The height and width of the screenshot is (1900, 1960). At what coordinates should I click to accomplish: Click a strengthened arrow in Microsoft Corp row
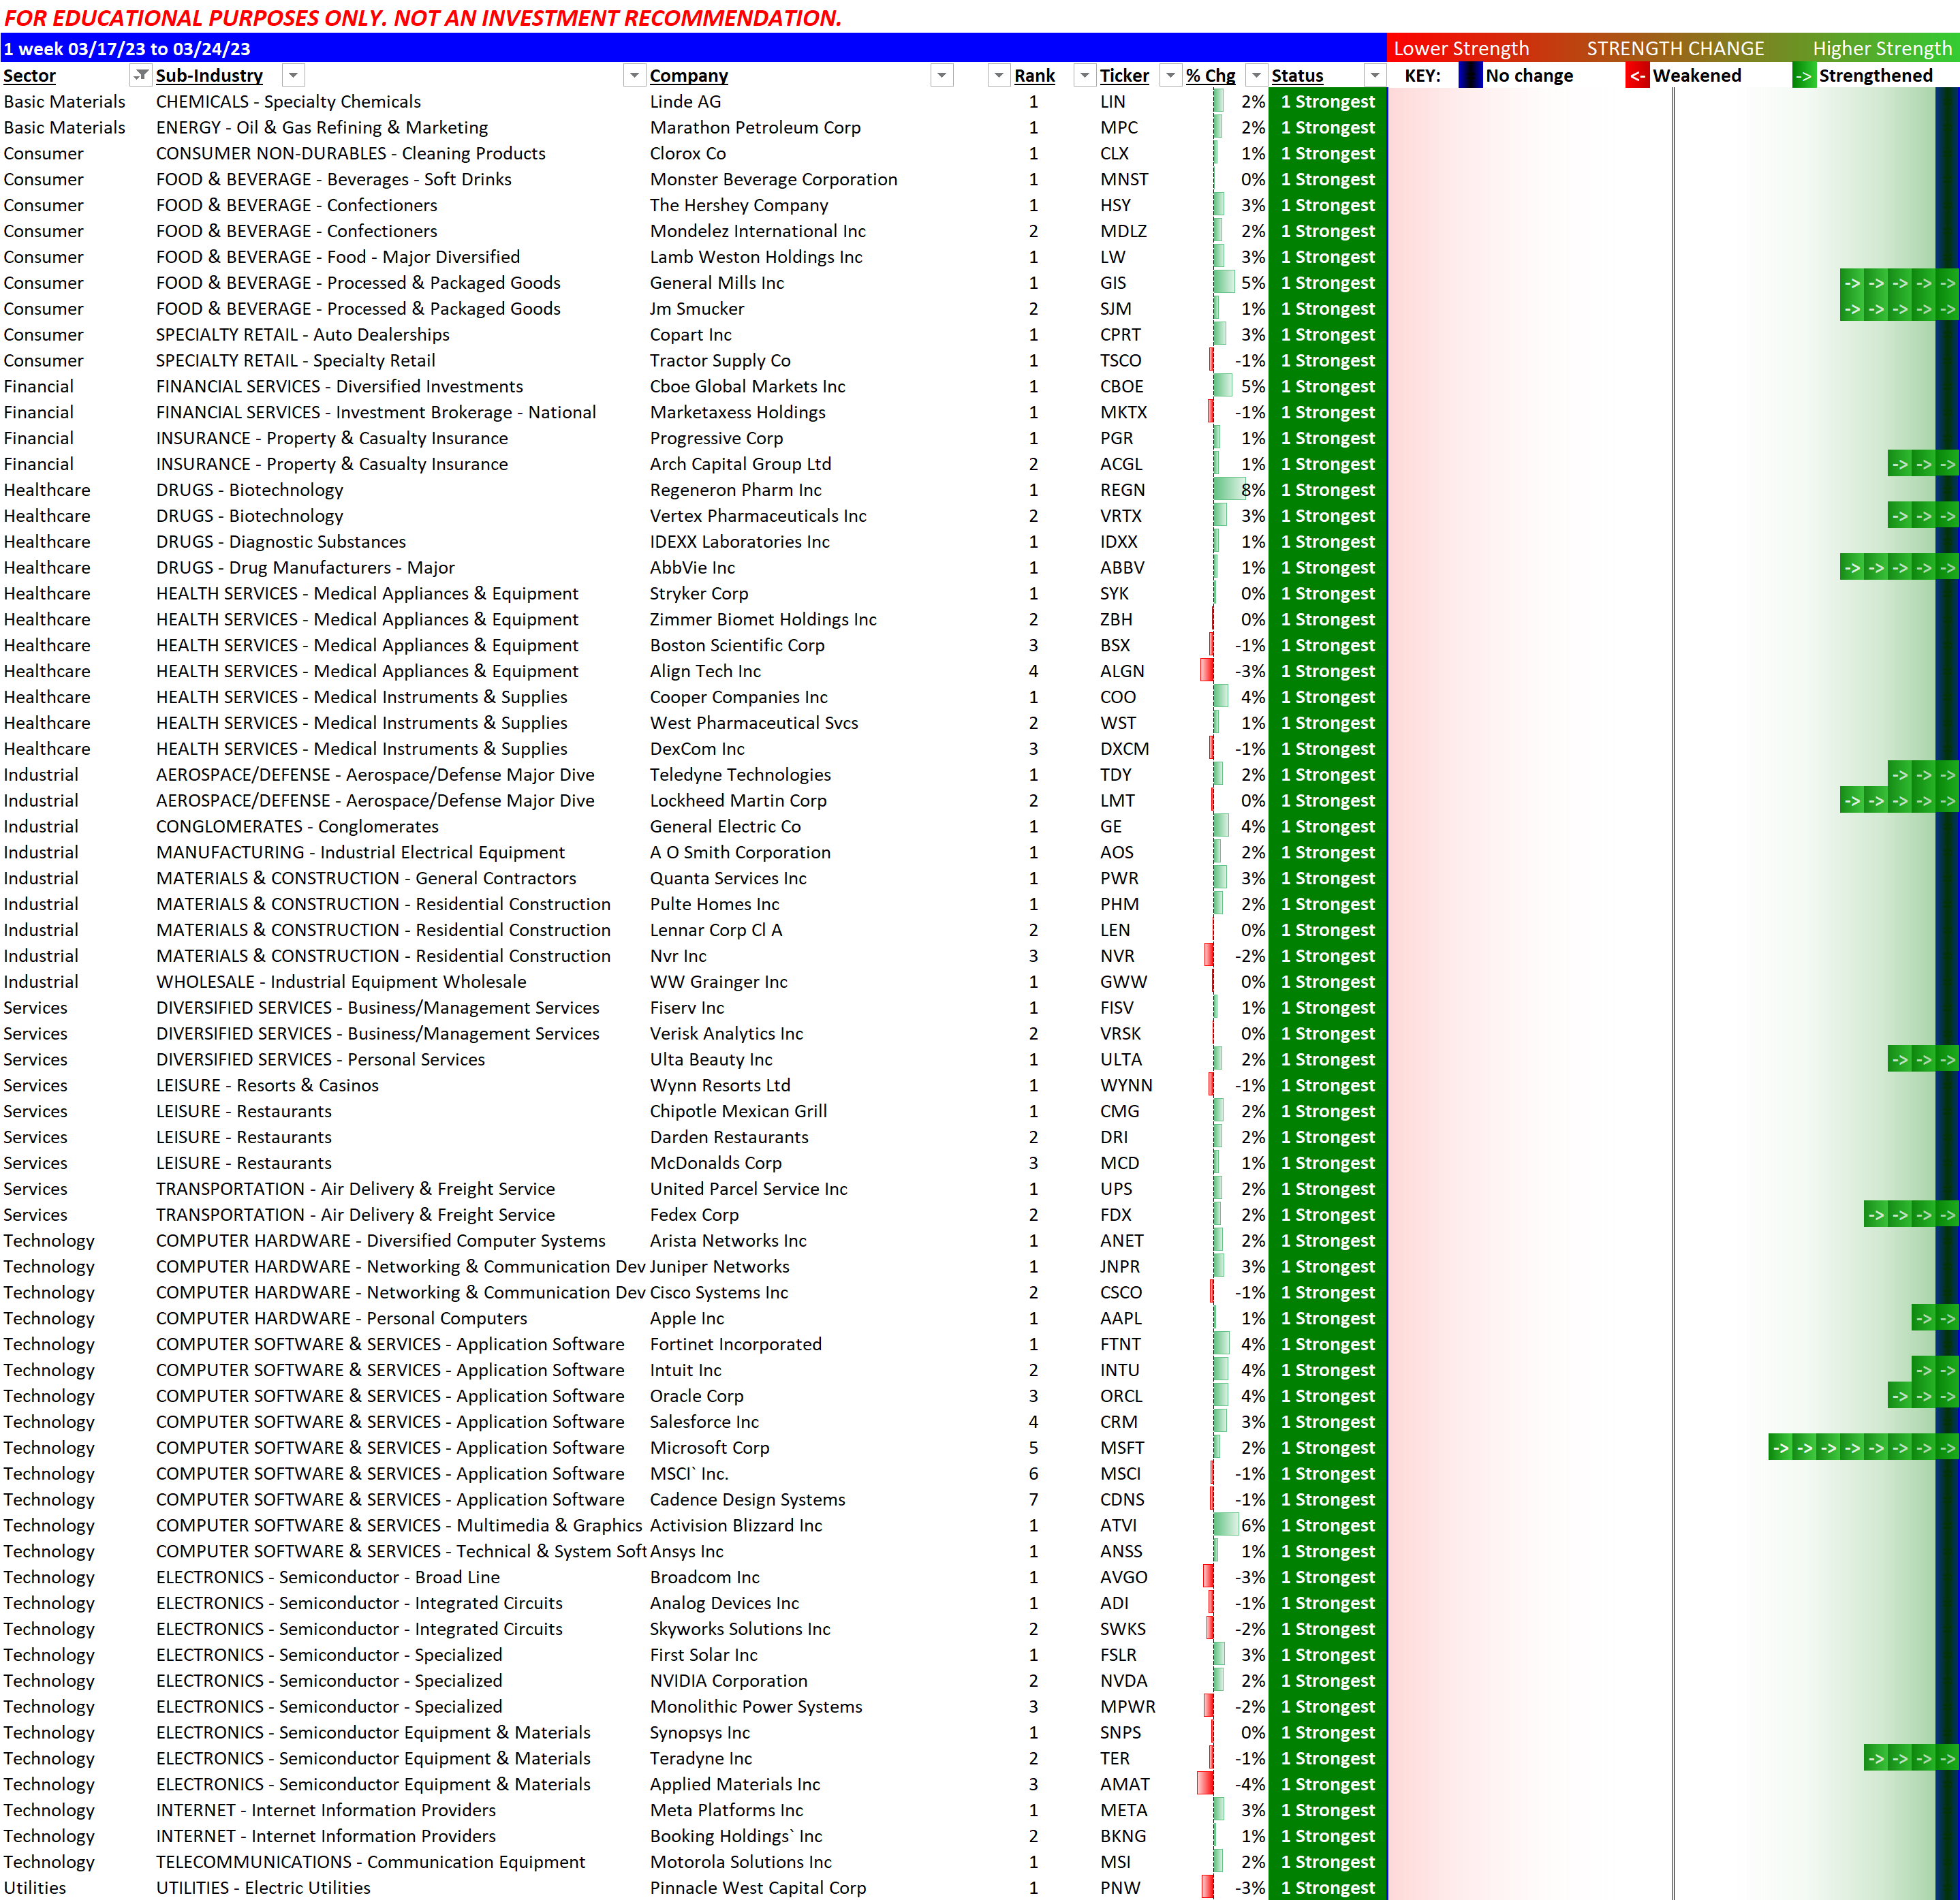(1852, 1448)
